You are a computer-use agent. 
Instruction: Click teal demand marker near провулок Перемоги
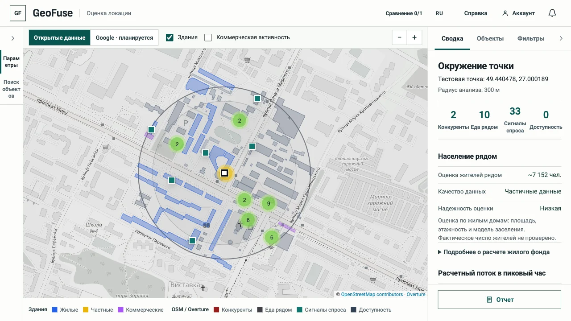192,241
